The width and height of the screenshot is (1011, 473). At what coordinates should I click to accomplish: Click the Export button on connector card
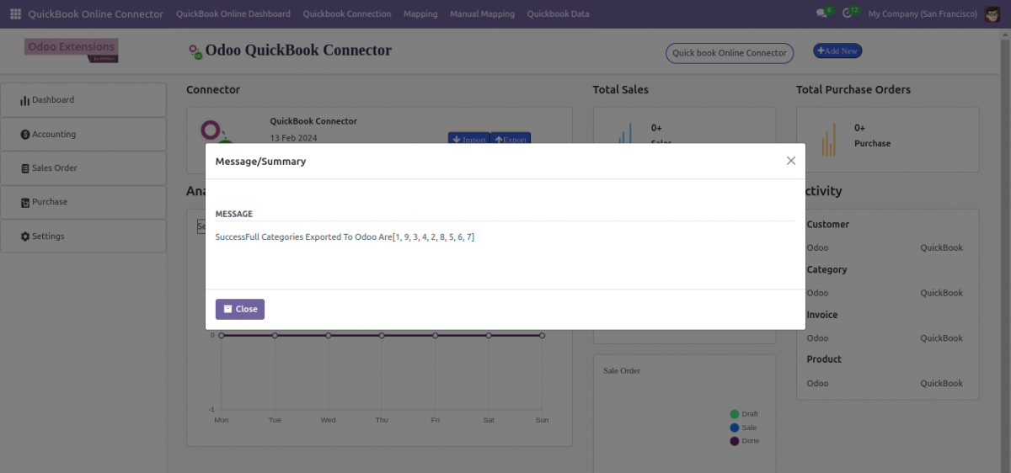[511, 139]
